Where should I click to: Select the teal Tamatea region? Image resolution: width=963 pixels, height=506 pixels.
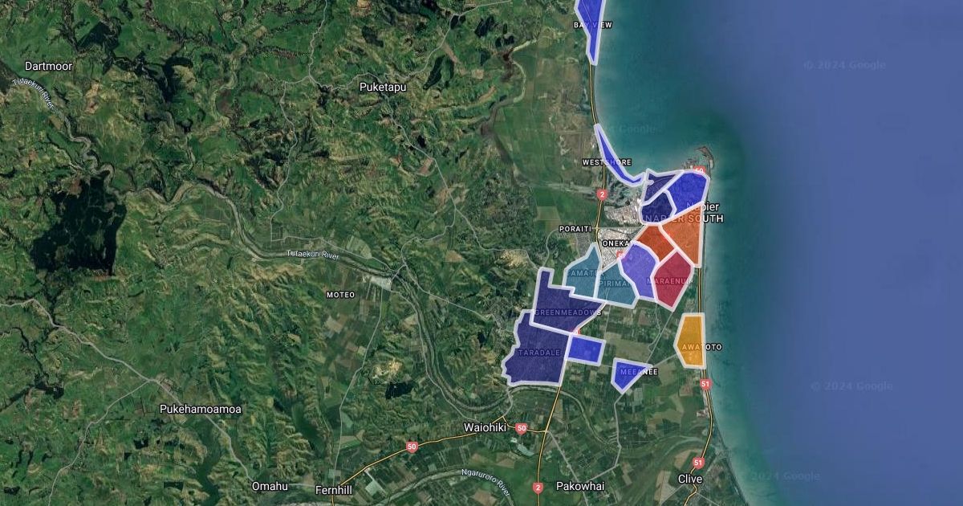point(583,274)
